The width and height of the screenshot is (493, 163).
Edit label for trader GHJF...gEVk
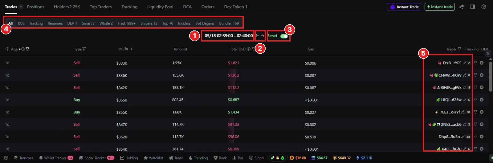click(x=465, y=87)
